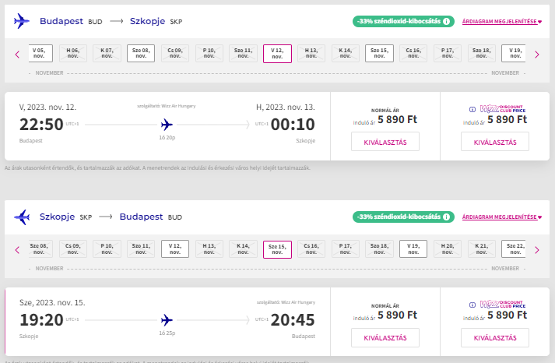Expand return 'Árdiagram megjelenítése' price chart

tap(501, 217)
